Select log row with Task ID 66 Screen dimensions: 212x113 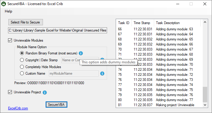[160, 29]
